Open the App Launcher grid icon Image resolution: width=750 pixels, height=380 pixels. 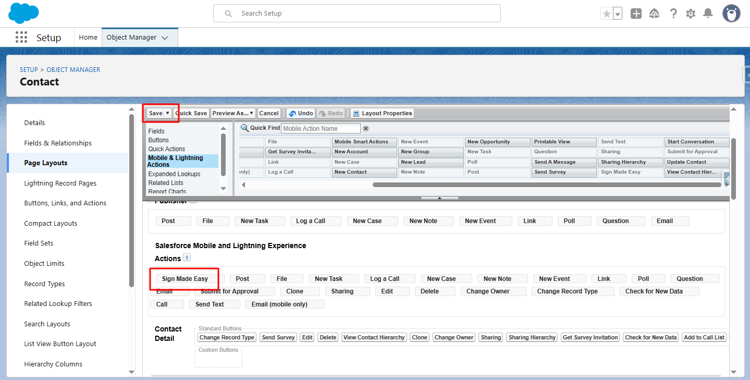[21, 38]
